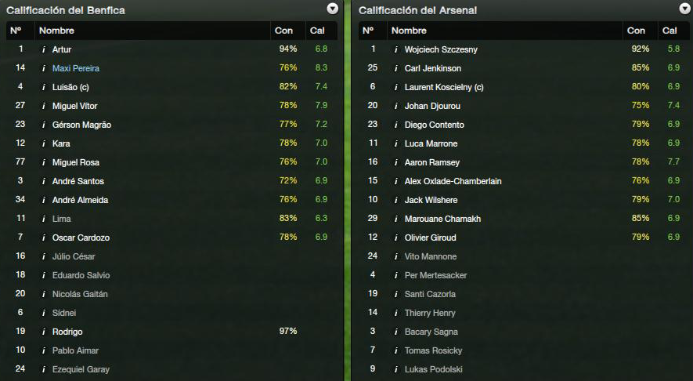Expand Calificación del Benfica panel dropdown arrow
Screen dimensions: 693x381
(x=332, y=9)
